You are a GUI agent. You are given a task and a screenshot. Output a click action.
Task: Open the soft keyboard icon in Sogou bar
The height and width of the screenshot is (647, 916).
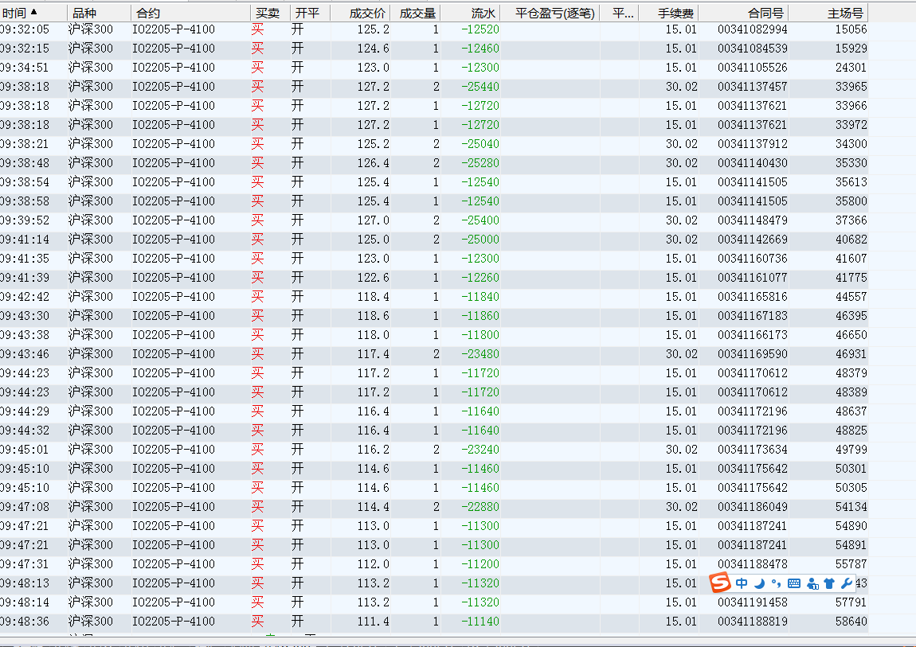coord(794,583)
